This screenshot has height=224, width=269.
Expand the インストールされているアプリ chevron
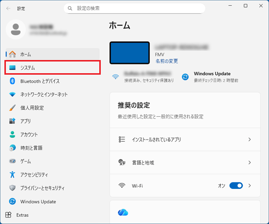pos(249,140)
